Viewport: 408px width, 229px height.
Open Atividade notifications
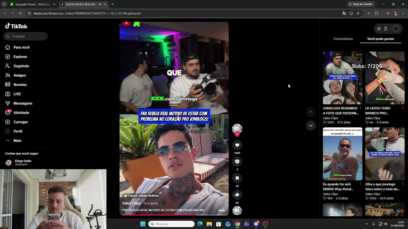[x=17, y=113]
